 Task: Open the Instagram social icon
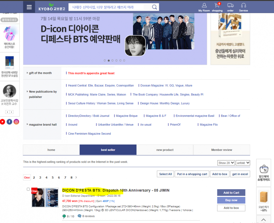[x=16, y=122]
